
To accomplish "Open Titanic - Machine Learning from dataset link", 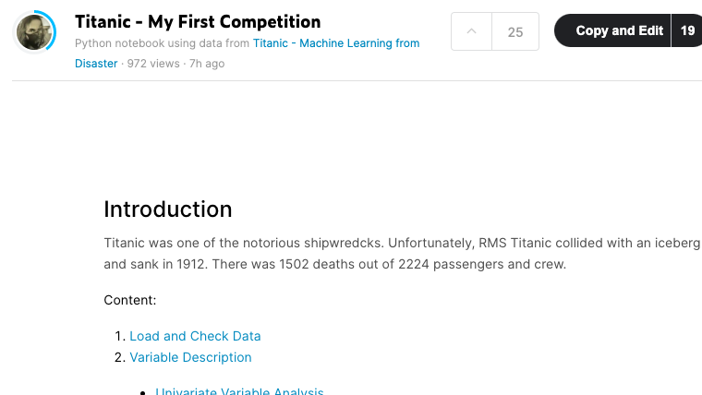I will 336,43.
